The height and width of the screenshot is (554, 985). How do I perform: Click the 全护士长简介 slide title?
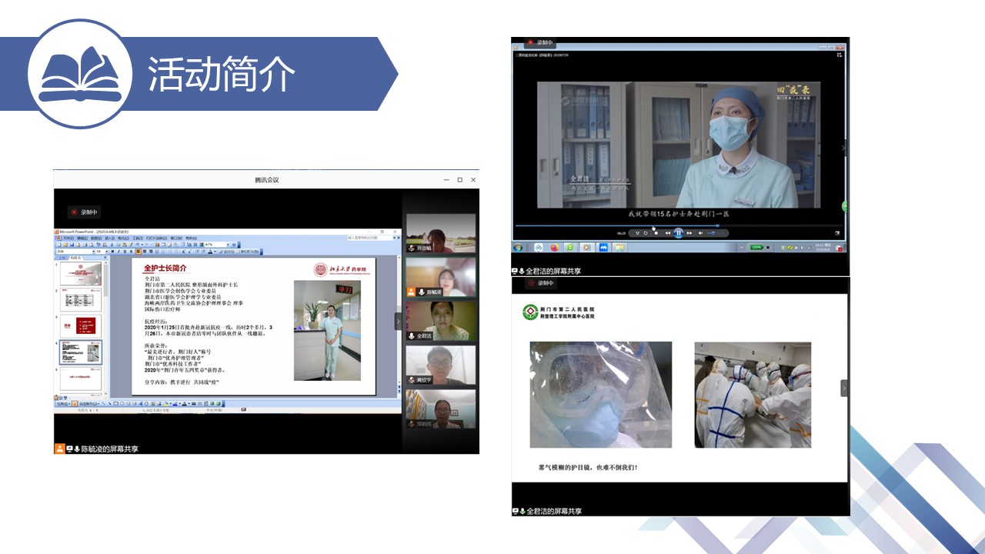[x=166, y=268]
